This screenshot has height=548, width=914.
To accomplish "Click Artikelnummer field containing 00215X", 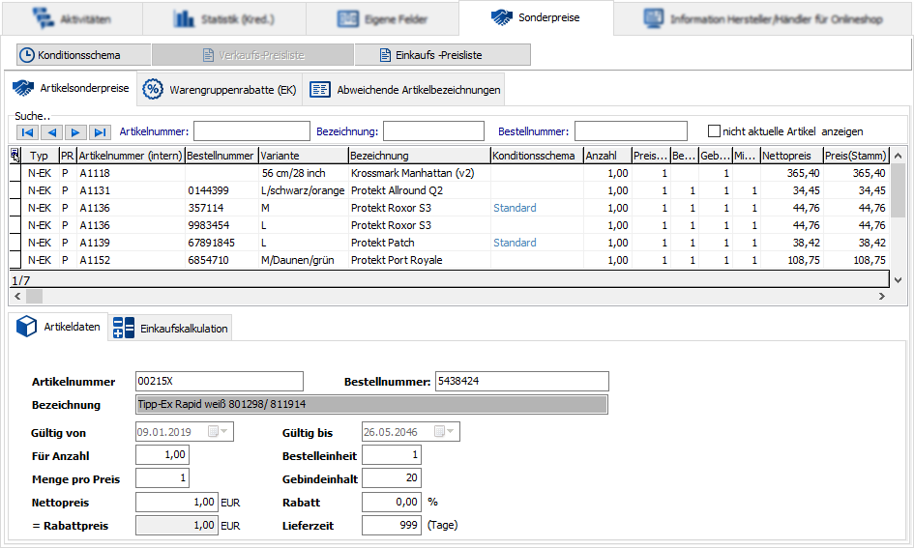I will click(x=220, y=381).
